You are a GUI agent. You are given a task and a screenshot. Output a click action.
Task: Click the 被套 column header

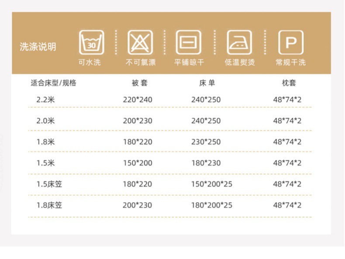click(x=139, y=83)
